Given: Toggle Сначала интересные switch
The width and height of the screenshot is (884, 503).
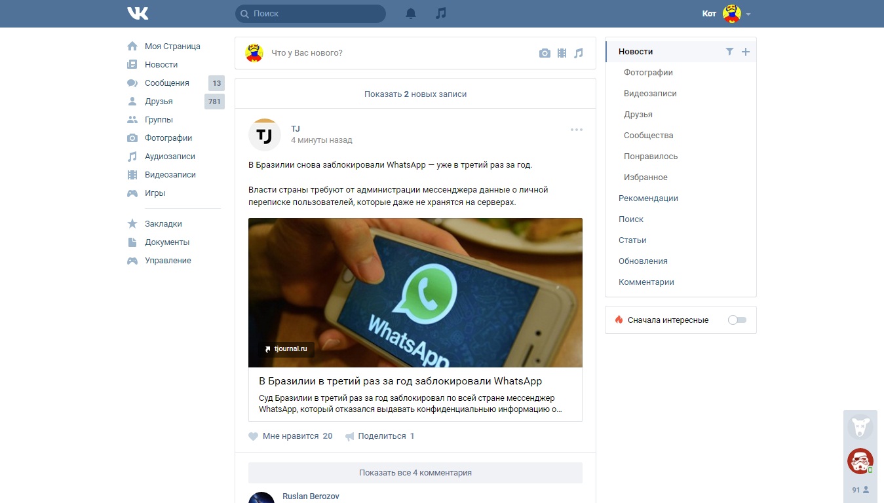Looking at the screenshot, I should [x=737, y=320].
